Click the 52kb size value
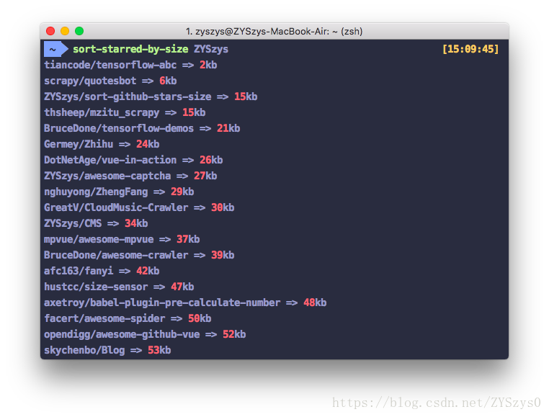The width and height of the screenshot is (549, 417). tap(234, 334)
